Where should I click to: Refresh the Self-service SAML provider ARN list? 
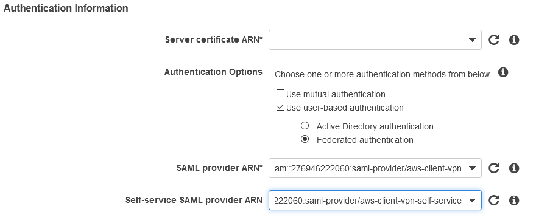point(493,201)
